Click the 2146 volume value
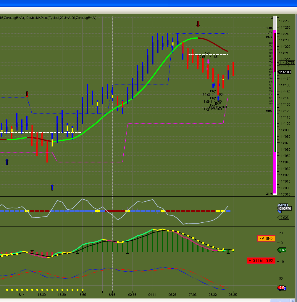 (x=269, y=193)
